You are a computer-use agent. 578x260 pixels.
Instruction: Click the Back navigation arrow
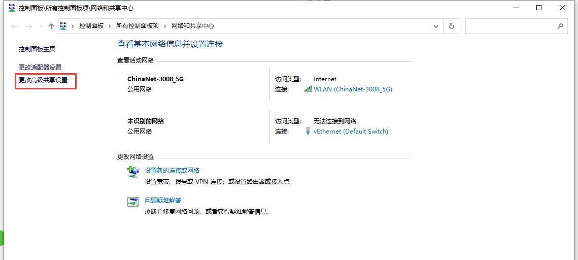pos(14,26)
